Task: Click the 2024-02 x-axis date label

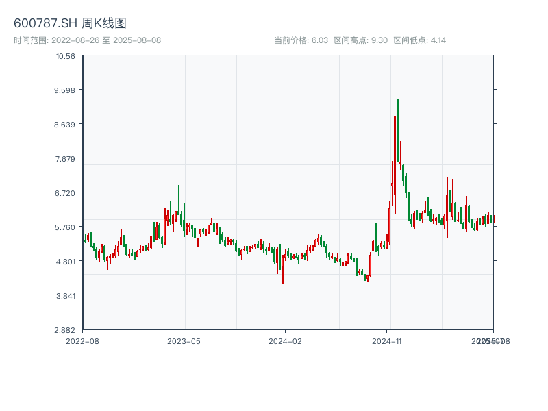Action: click(x=286, y=340)
